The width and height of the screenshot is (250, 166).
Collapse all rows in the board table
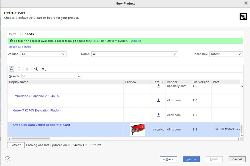coord(19,69)
